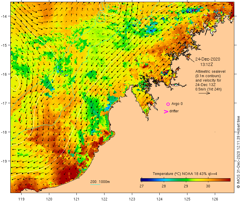Click the IMOS copyright timestamp text
Viewport: 242px width, 201px height.
pos(238,152)
